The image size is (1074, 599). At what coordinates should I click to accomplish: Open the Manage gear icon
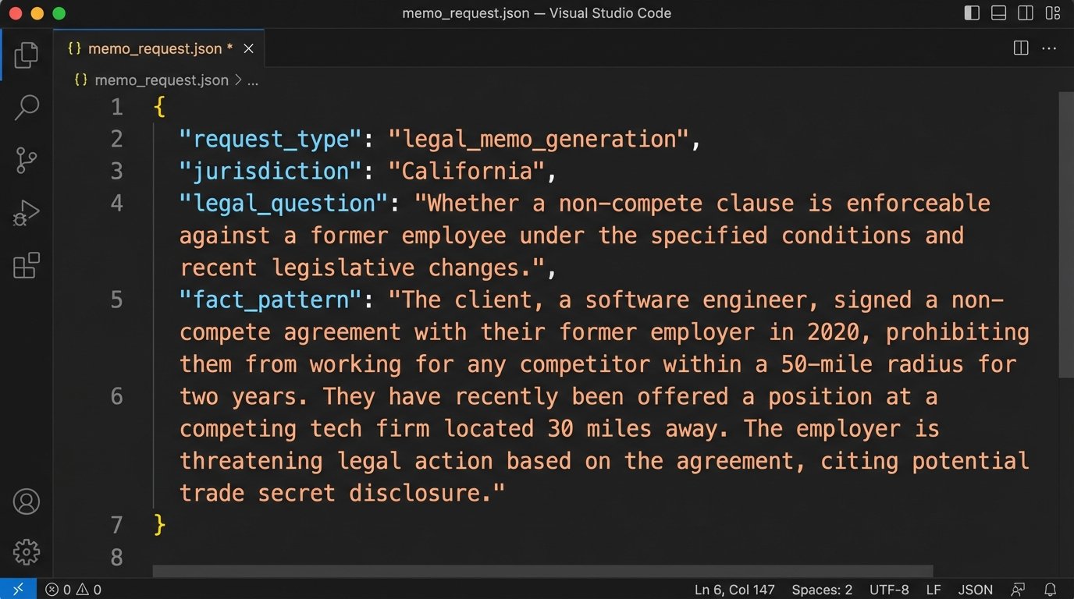point(26,552)
